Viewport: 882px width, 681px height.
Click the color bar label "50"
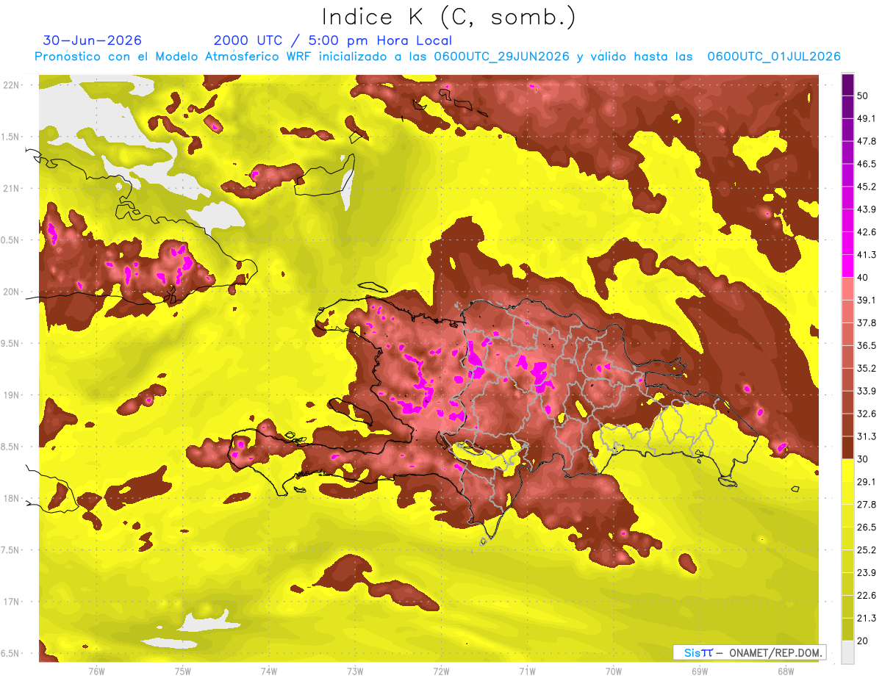(863, 96)
